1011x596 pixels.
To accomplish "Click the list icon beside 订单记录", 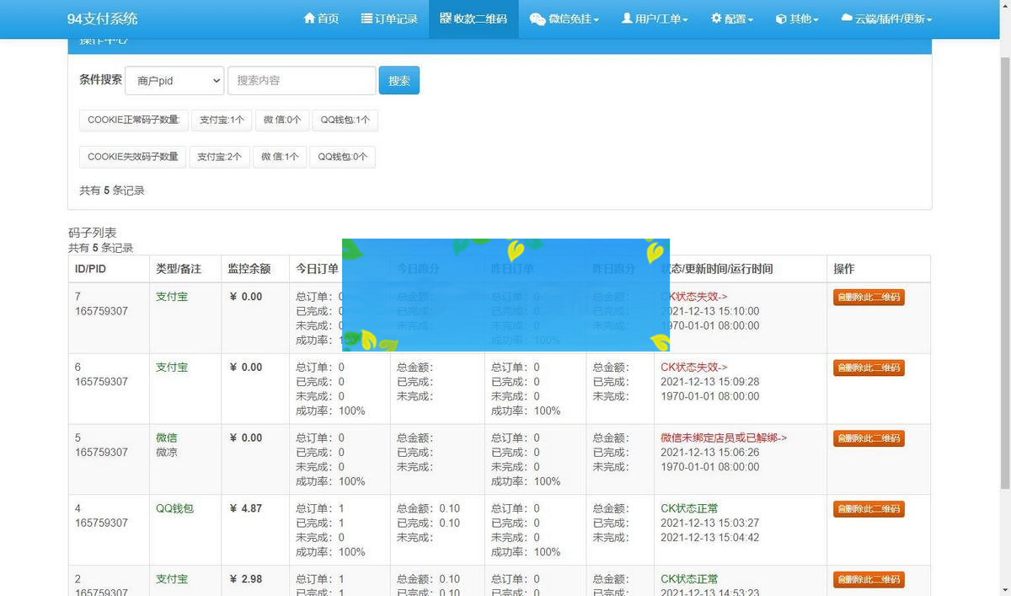I will click(367, 18).
